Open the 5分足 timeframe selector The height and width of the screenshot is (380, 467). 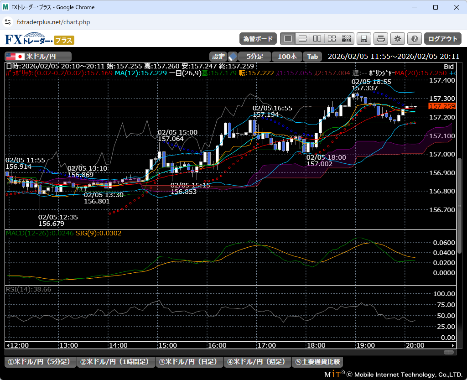(x=255, y=57)
